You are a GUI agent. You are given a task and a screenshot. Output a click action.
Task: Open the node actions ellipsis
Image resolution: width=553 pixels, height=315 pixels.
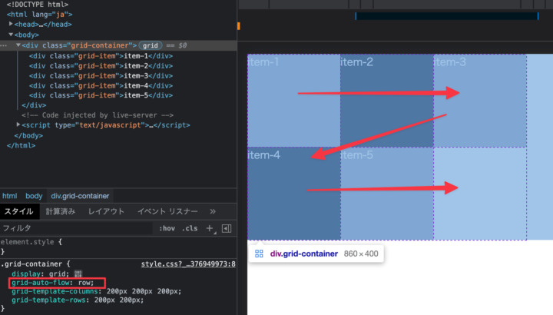pos(4,45)
